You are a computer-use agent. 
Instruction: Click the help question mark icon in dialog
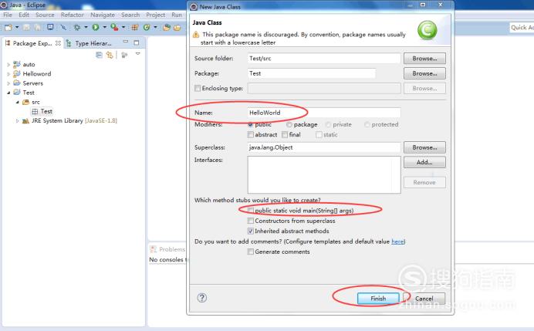click(202, 298)
